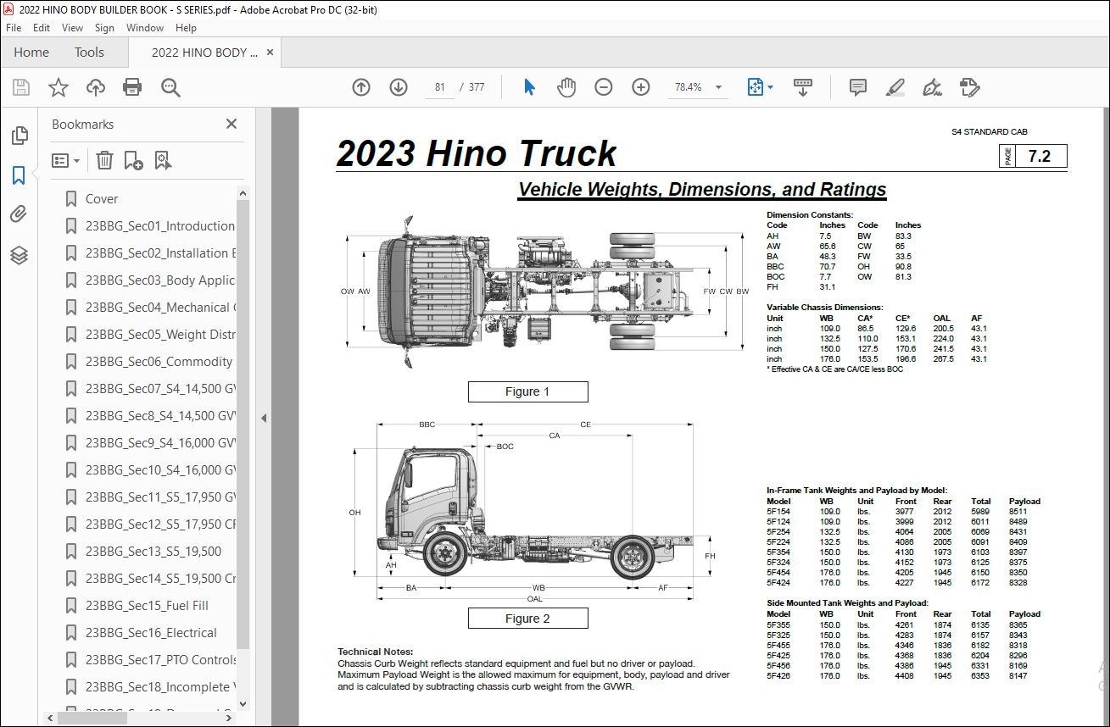Select the 2022 HINO BODY document tab

point(204,53)
